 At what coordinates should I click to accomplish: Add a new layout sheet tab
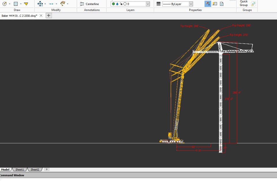(47, 169)
